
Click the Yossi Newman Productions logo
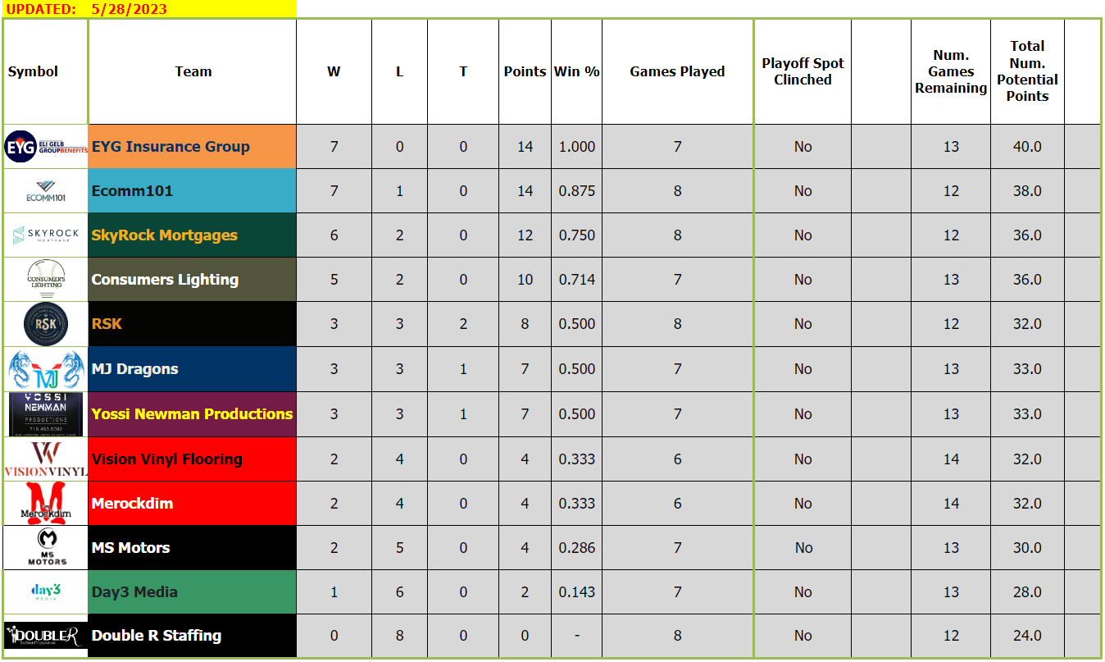(46, 414)
